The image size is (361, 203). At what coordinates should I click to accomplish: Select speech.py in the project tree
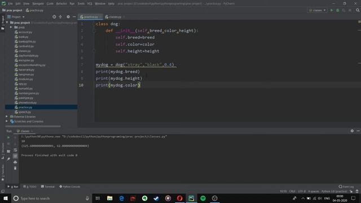pos(25,112)
